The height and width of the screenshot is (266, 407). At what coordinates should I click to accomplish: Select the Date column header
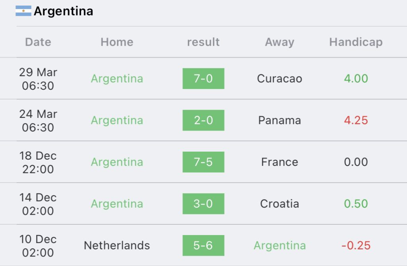(38, 42)
